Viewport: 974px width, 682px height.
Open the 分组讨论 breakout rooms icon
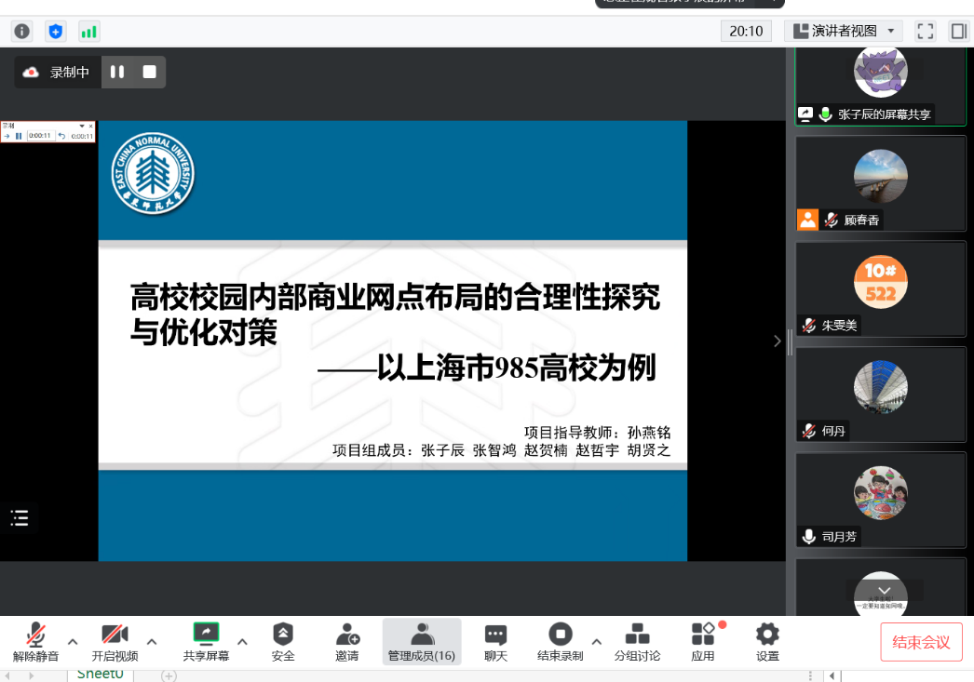click(x=637, y=641)
